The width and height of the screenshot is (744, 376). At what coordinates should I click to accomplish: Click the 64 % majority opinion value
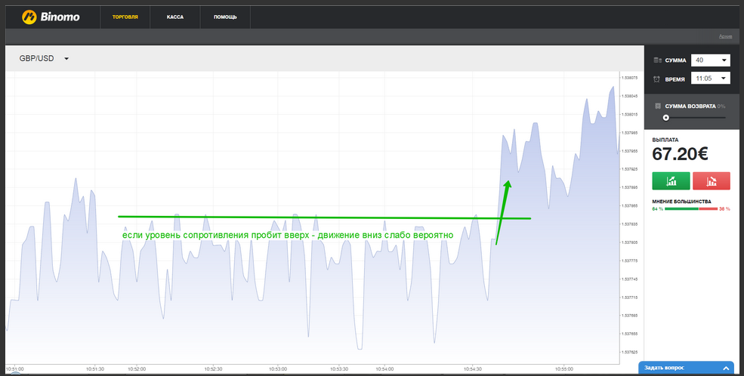[658, 208]
